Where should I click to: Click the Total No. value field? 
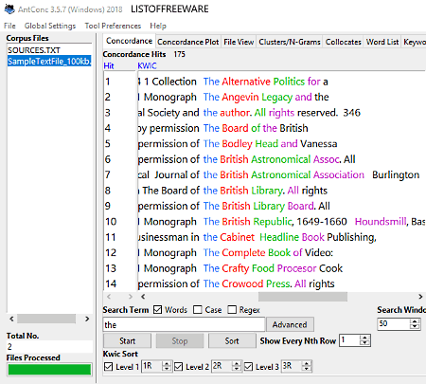(x=49, y=347)
